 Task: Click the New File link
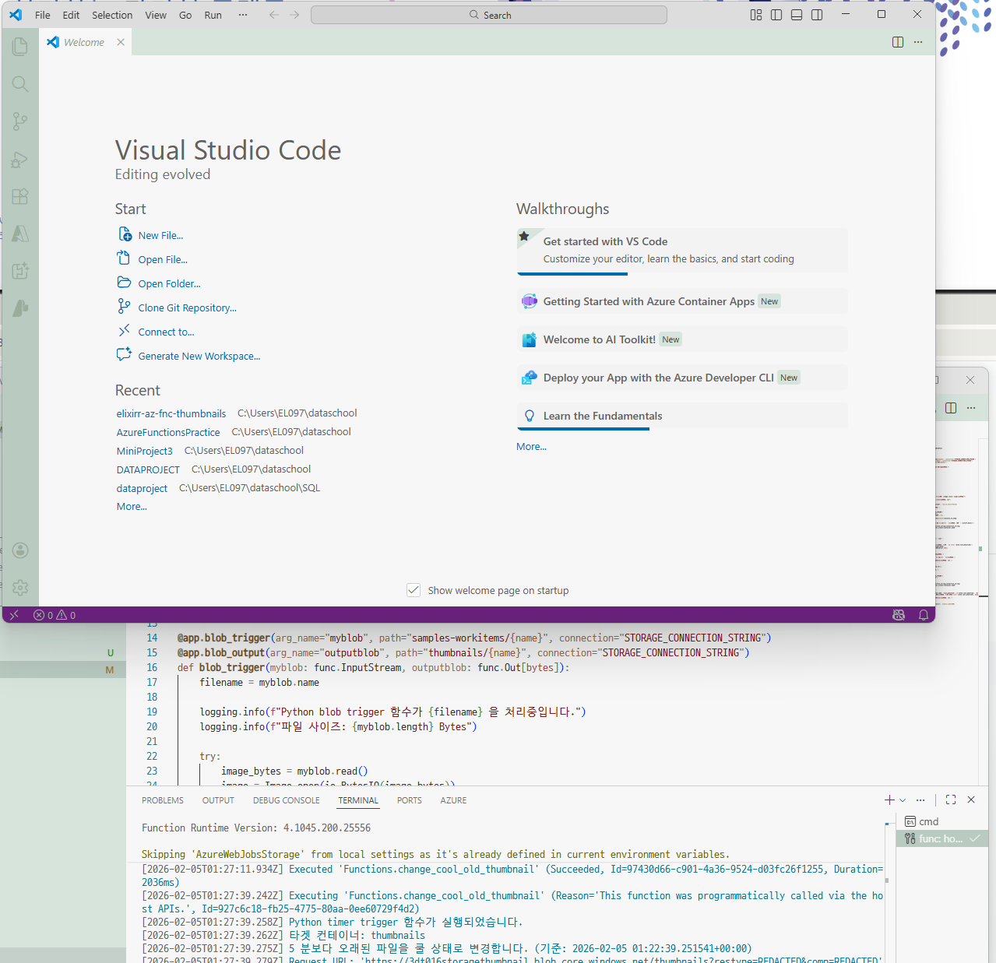click(160, 235)
